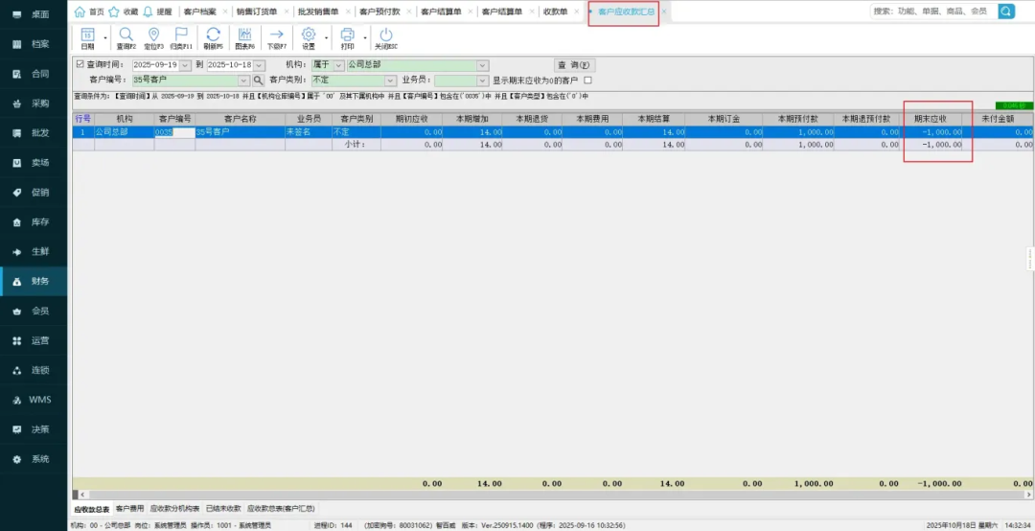Image resolution: width=1035 pixels, height=531 pixels.
Task: Switch to the 销售订货单 tab
Action: coord(257,12)
